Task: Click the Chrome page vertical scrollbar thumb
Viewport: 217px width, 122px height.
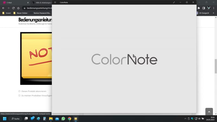Action: [x=216, y=66]
